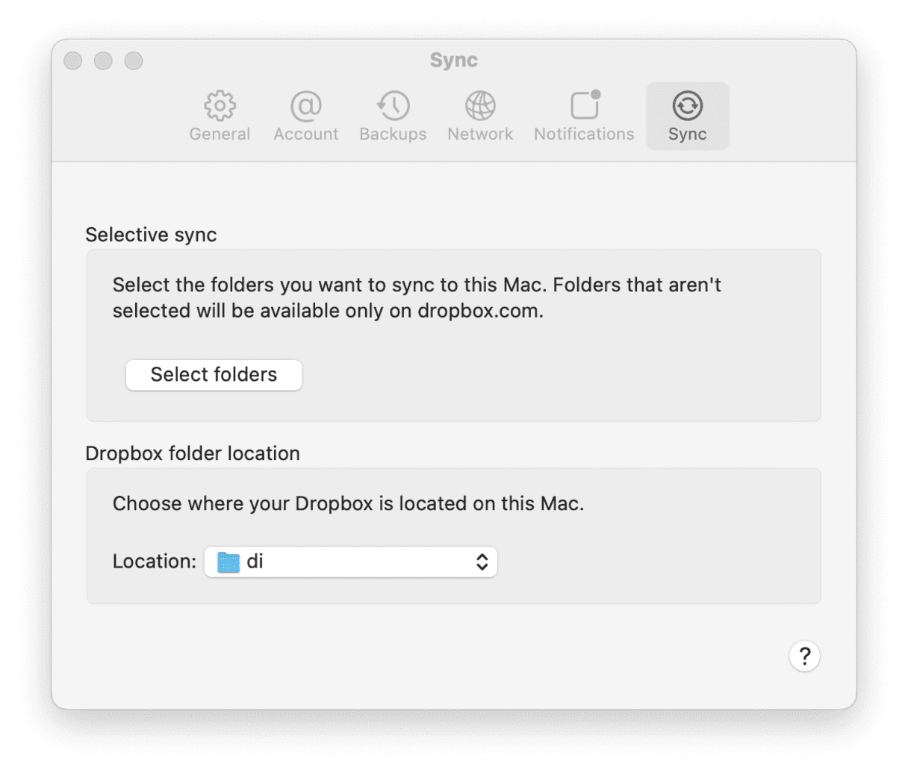Expand the Location popup showing 'di'

[x=351, y=561]
